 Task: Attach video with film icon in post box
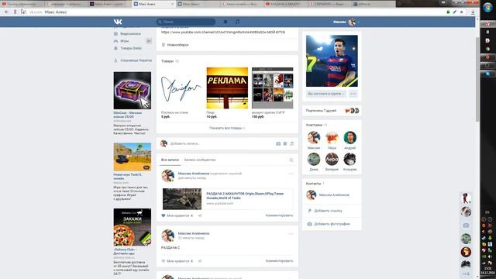[285, 143]
